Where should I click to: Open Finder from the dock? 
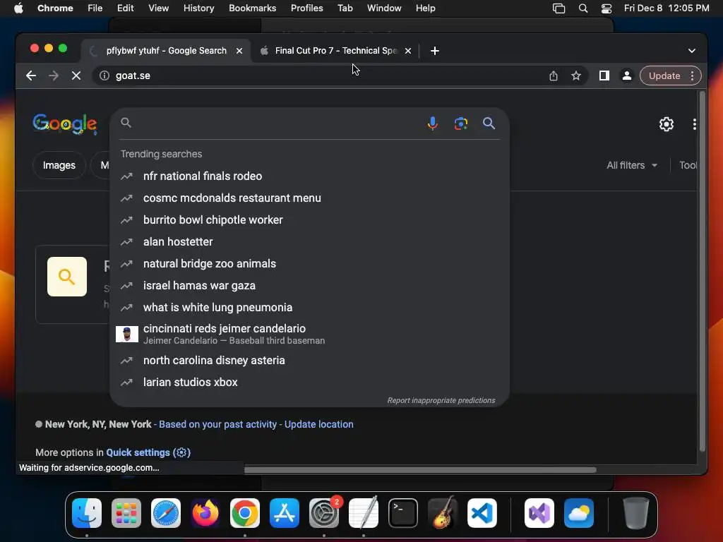click(x=87, y=513)
